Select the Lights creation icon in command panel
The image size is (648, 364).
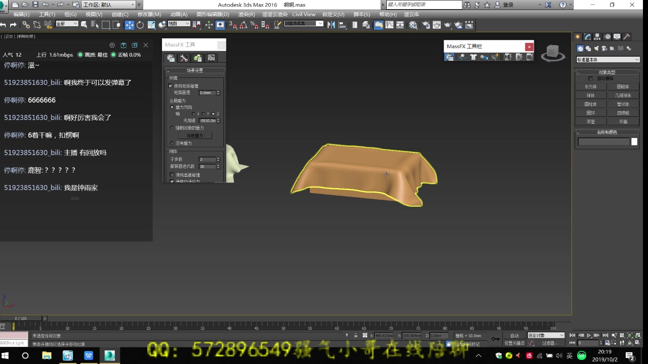(596, 49)
